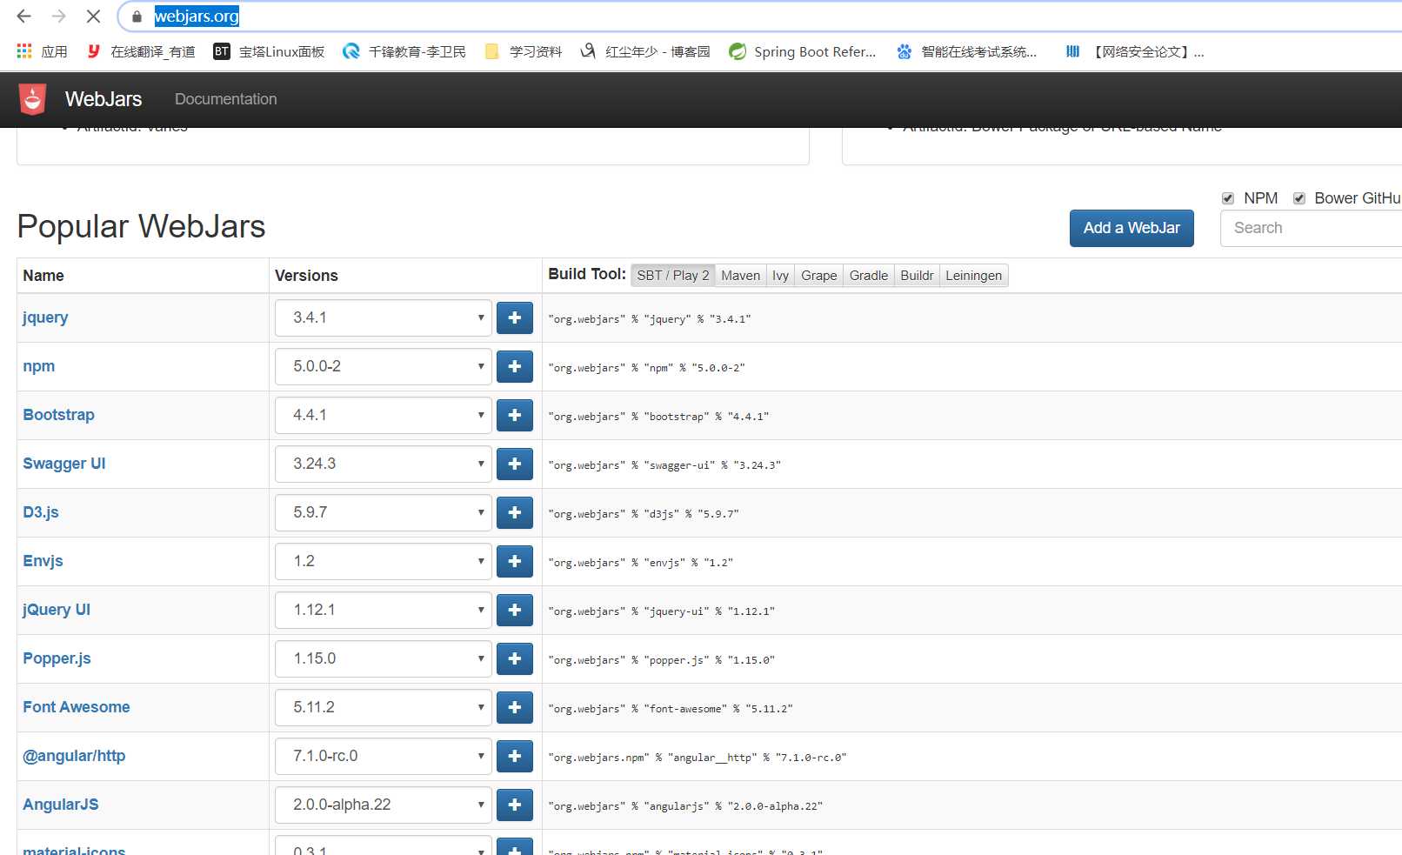The width and height of the screenshot is (1402, 855).
Task: Click the Versions column header
Action: (x=306, y=276)
